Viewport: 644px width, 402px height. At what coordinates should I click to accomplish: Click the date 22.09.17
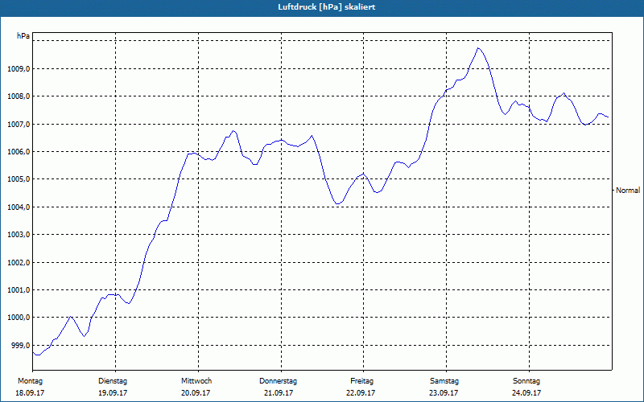point(361,393)
